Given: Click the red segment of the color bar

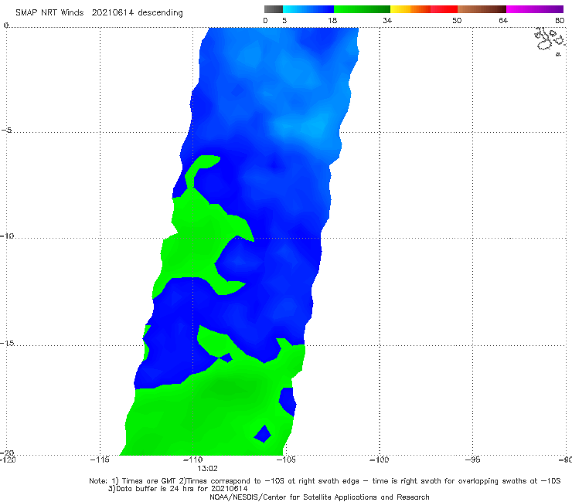Looking at the screenshot, I should click(444, 9).
